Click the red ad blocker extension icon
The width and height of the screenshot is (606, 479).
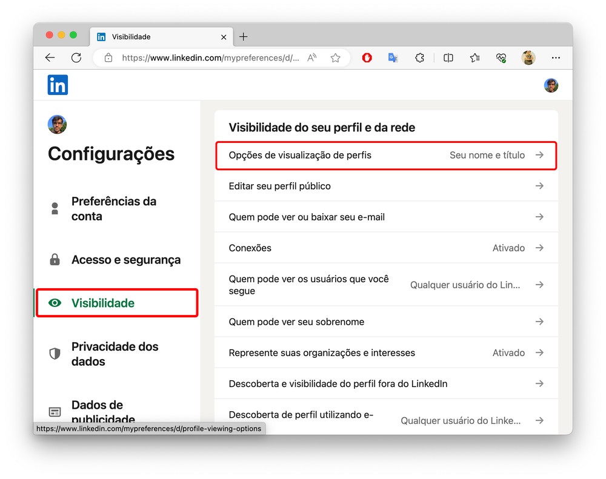tap(367, 58)
